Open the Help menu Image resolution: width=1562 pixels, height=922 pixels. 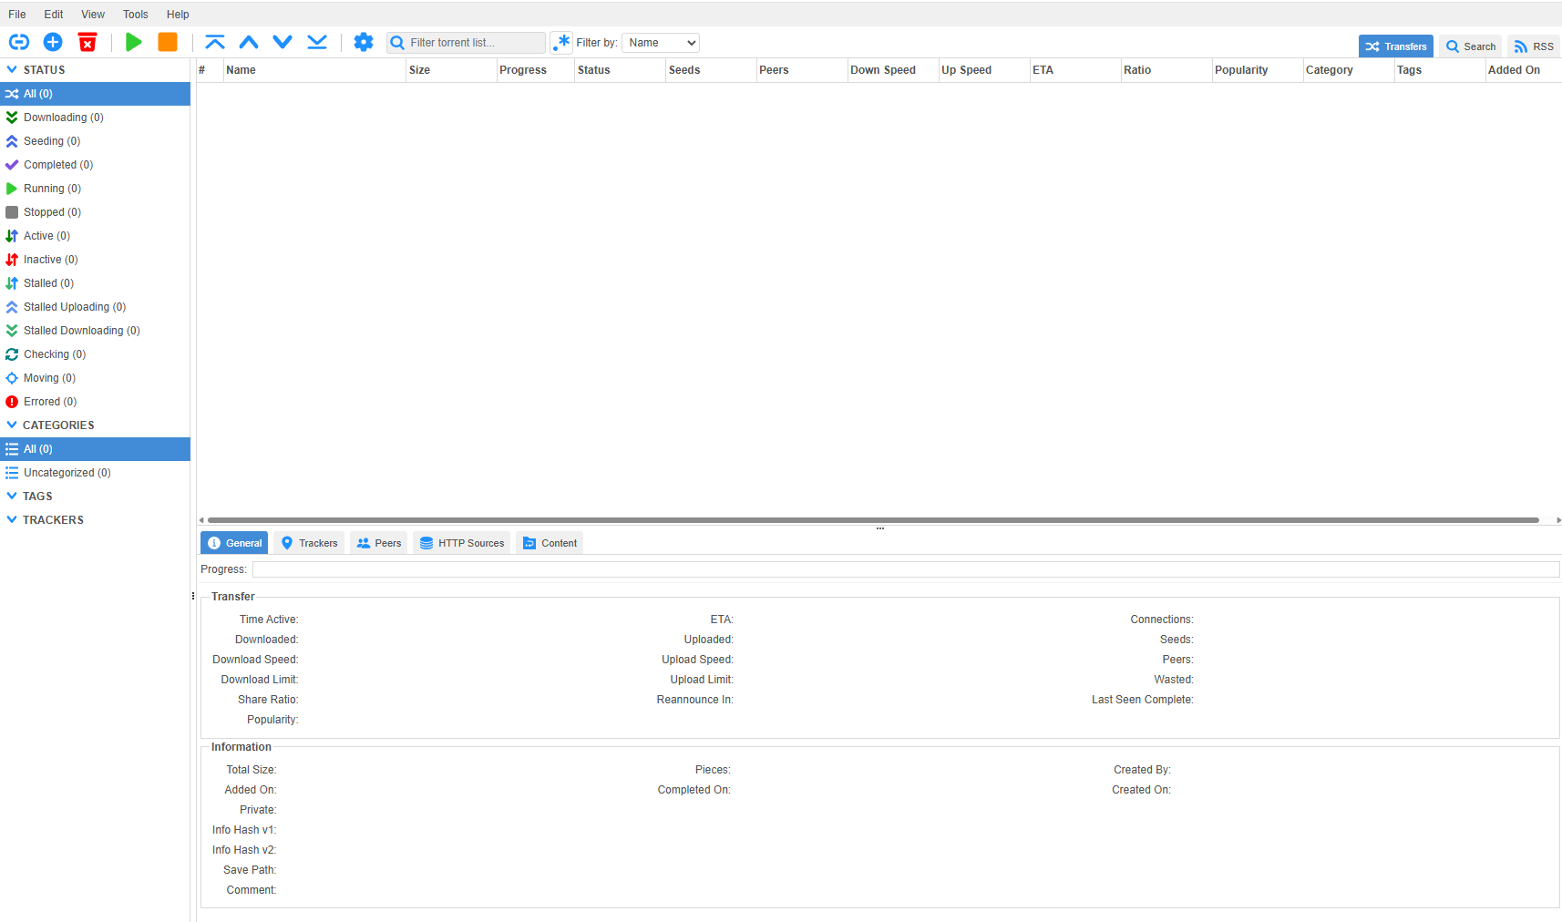(178, 15)
